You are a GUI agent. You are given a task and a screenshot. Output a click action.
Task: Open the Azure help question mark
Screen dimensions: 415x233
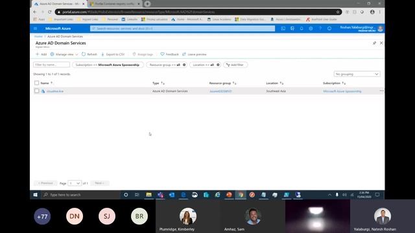coord(320,28)
